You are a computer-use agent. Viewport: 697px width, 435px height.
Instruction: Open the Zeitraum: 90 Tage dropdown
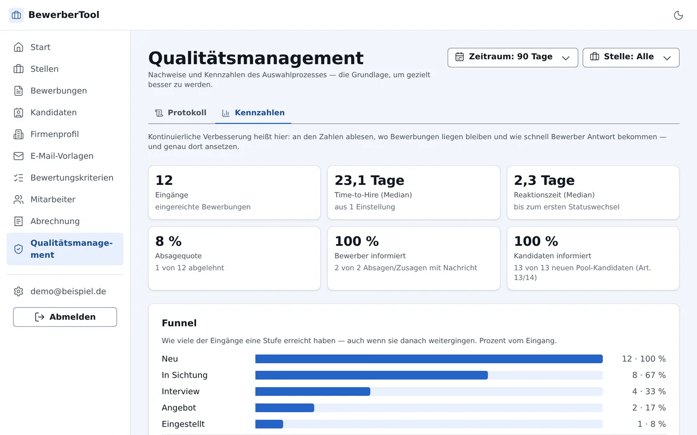(x=513, y=58)
